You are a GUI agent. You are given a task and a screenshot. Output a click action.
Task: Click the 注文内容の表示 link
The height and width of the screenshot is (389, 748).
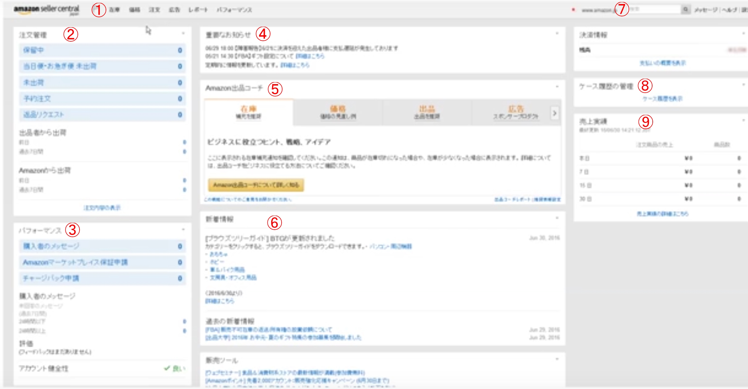(x=102, y=208)
